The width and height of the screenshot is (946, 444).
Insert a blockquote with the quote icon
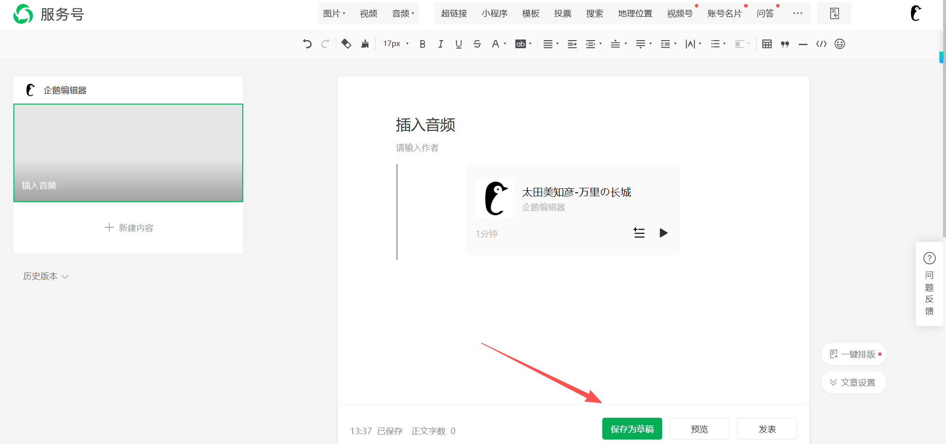coord(785,44)
